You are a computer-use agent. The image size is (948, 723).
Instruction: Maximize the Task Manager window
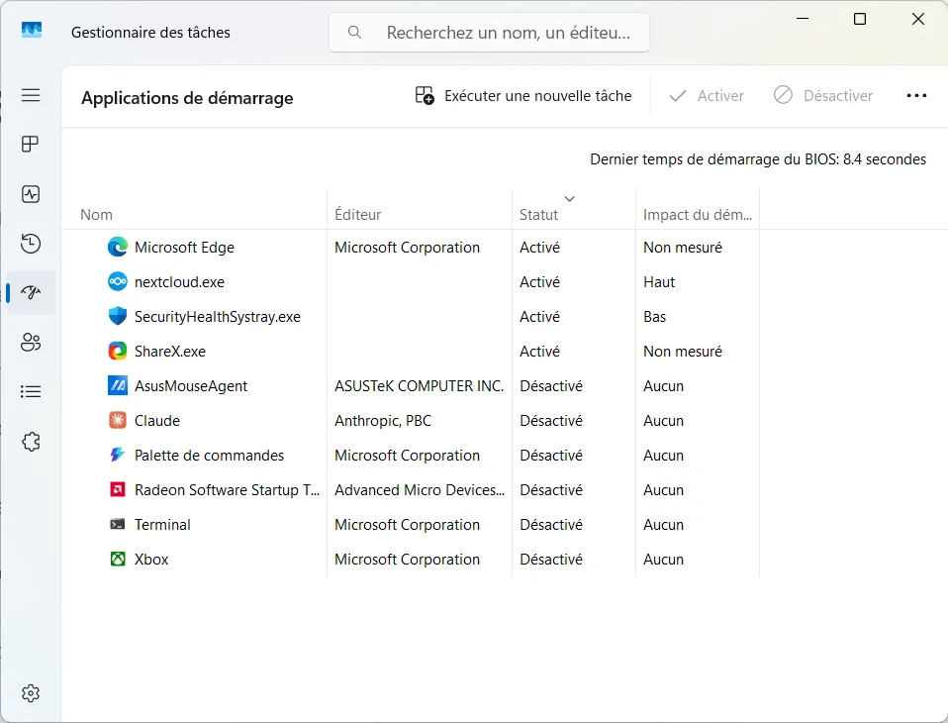click(859, 20)
